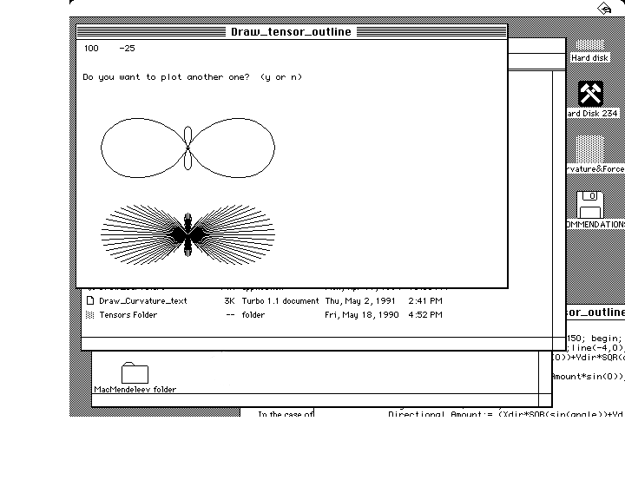Select the Tensors Folder icon in list
Image resolution: width=625 pixels, height=500 pixels.
(90, 315)
